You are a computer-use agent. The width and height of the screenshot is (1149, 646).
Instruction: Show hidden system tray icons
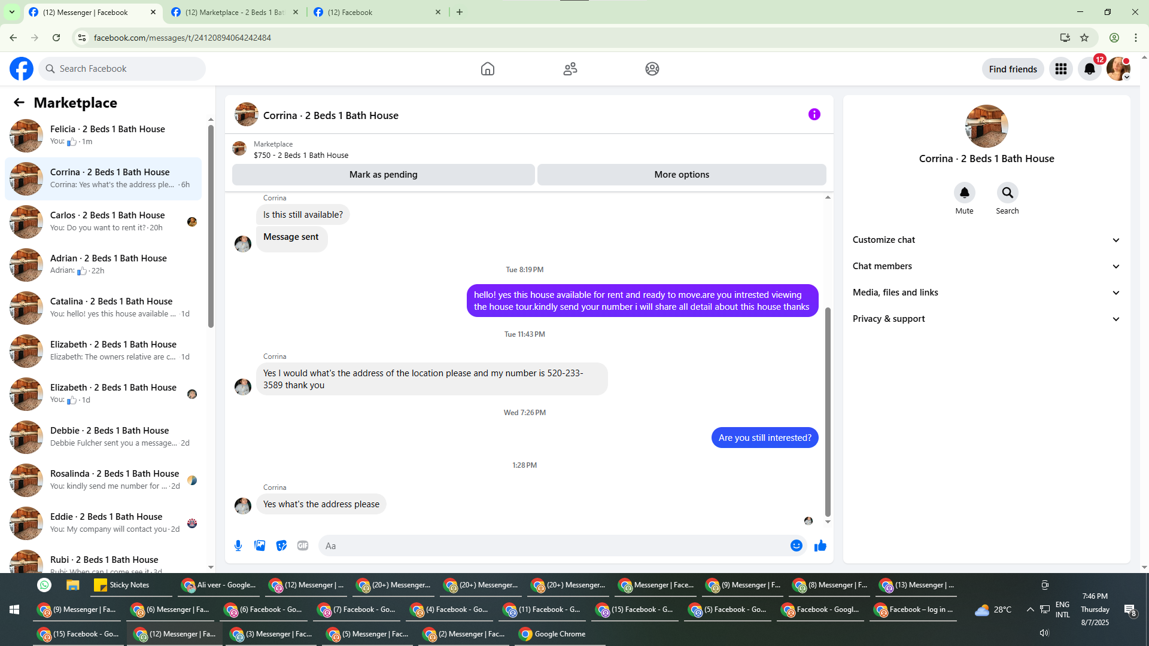coord(1030,610)
